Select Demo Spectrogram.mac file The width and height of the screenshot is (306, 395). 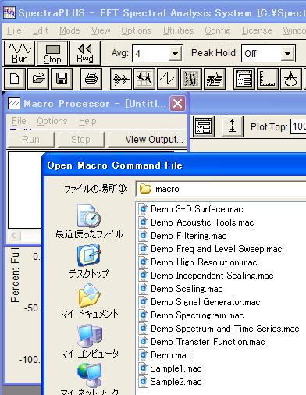(191, 315)
